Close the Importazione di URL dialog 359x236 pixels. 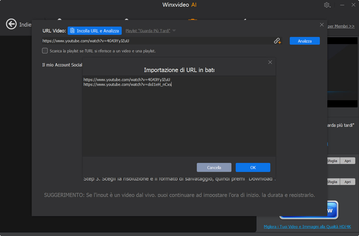[x=270, y=62]
